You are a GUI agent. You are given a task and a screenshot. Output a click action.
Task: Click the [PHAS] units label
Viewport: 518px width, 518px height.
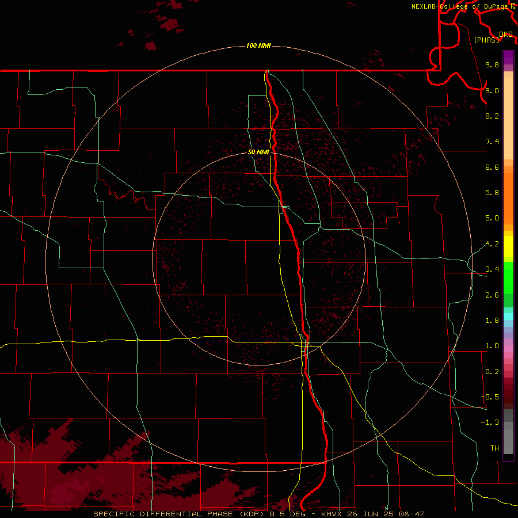point(486,40)
